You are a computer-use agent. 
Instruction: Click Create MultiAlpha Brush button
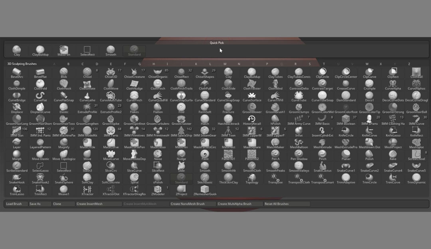[240, 204]
